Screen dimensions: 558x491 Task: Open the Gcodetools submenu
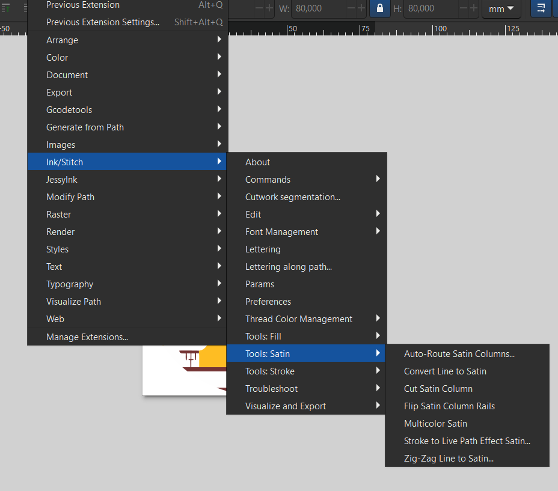pos(127,110)
